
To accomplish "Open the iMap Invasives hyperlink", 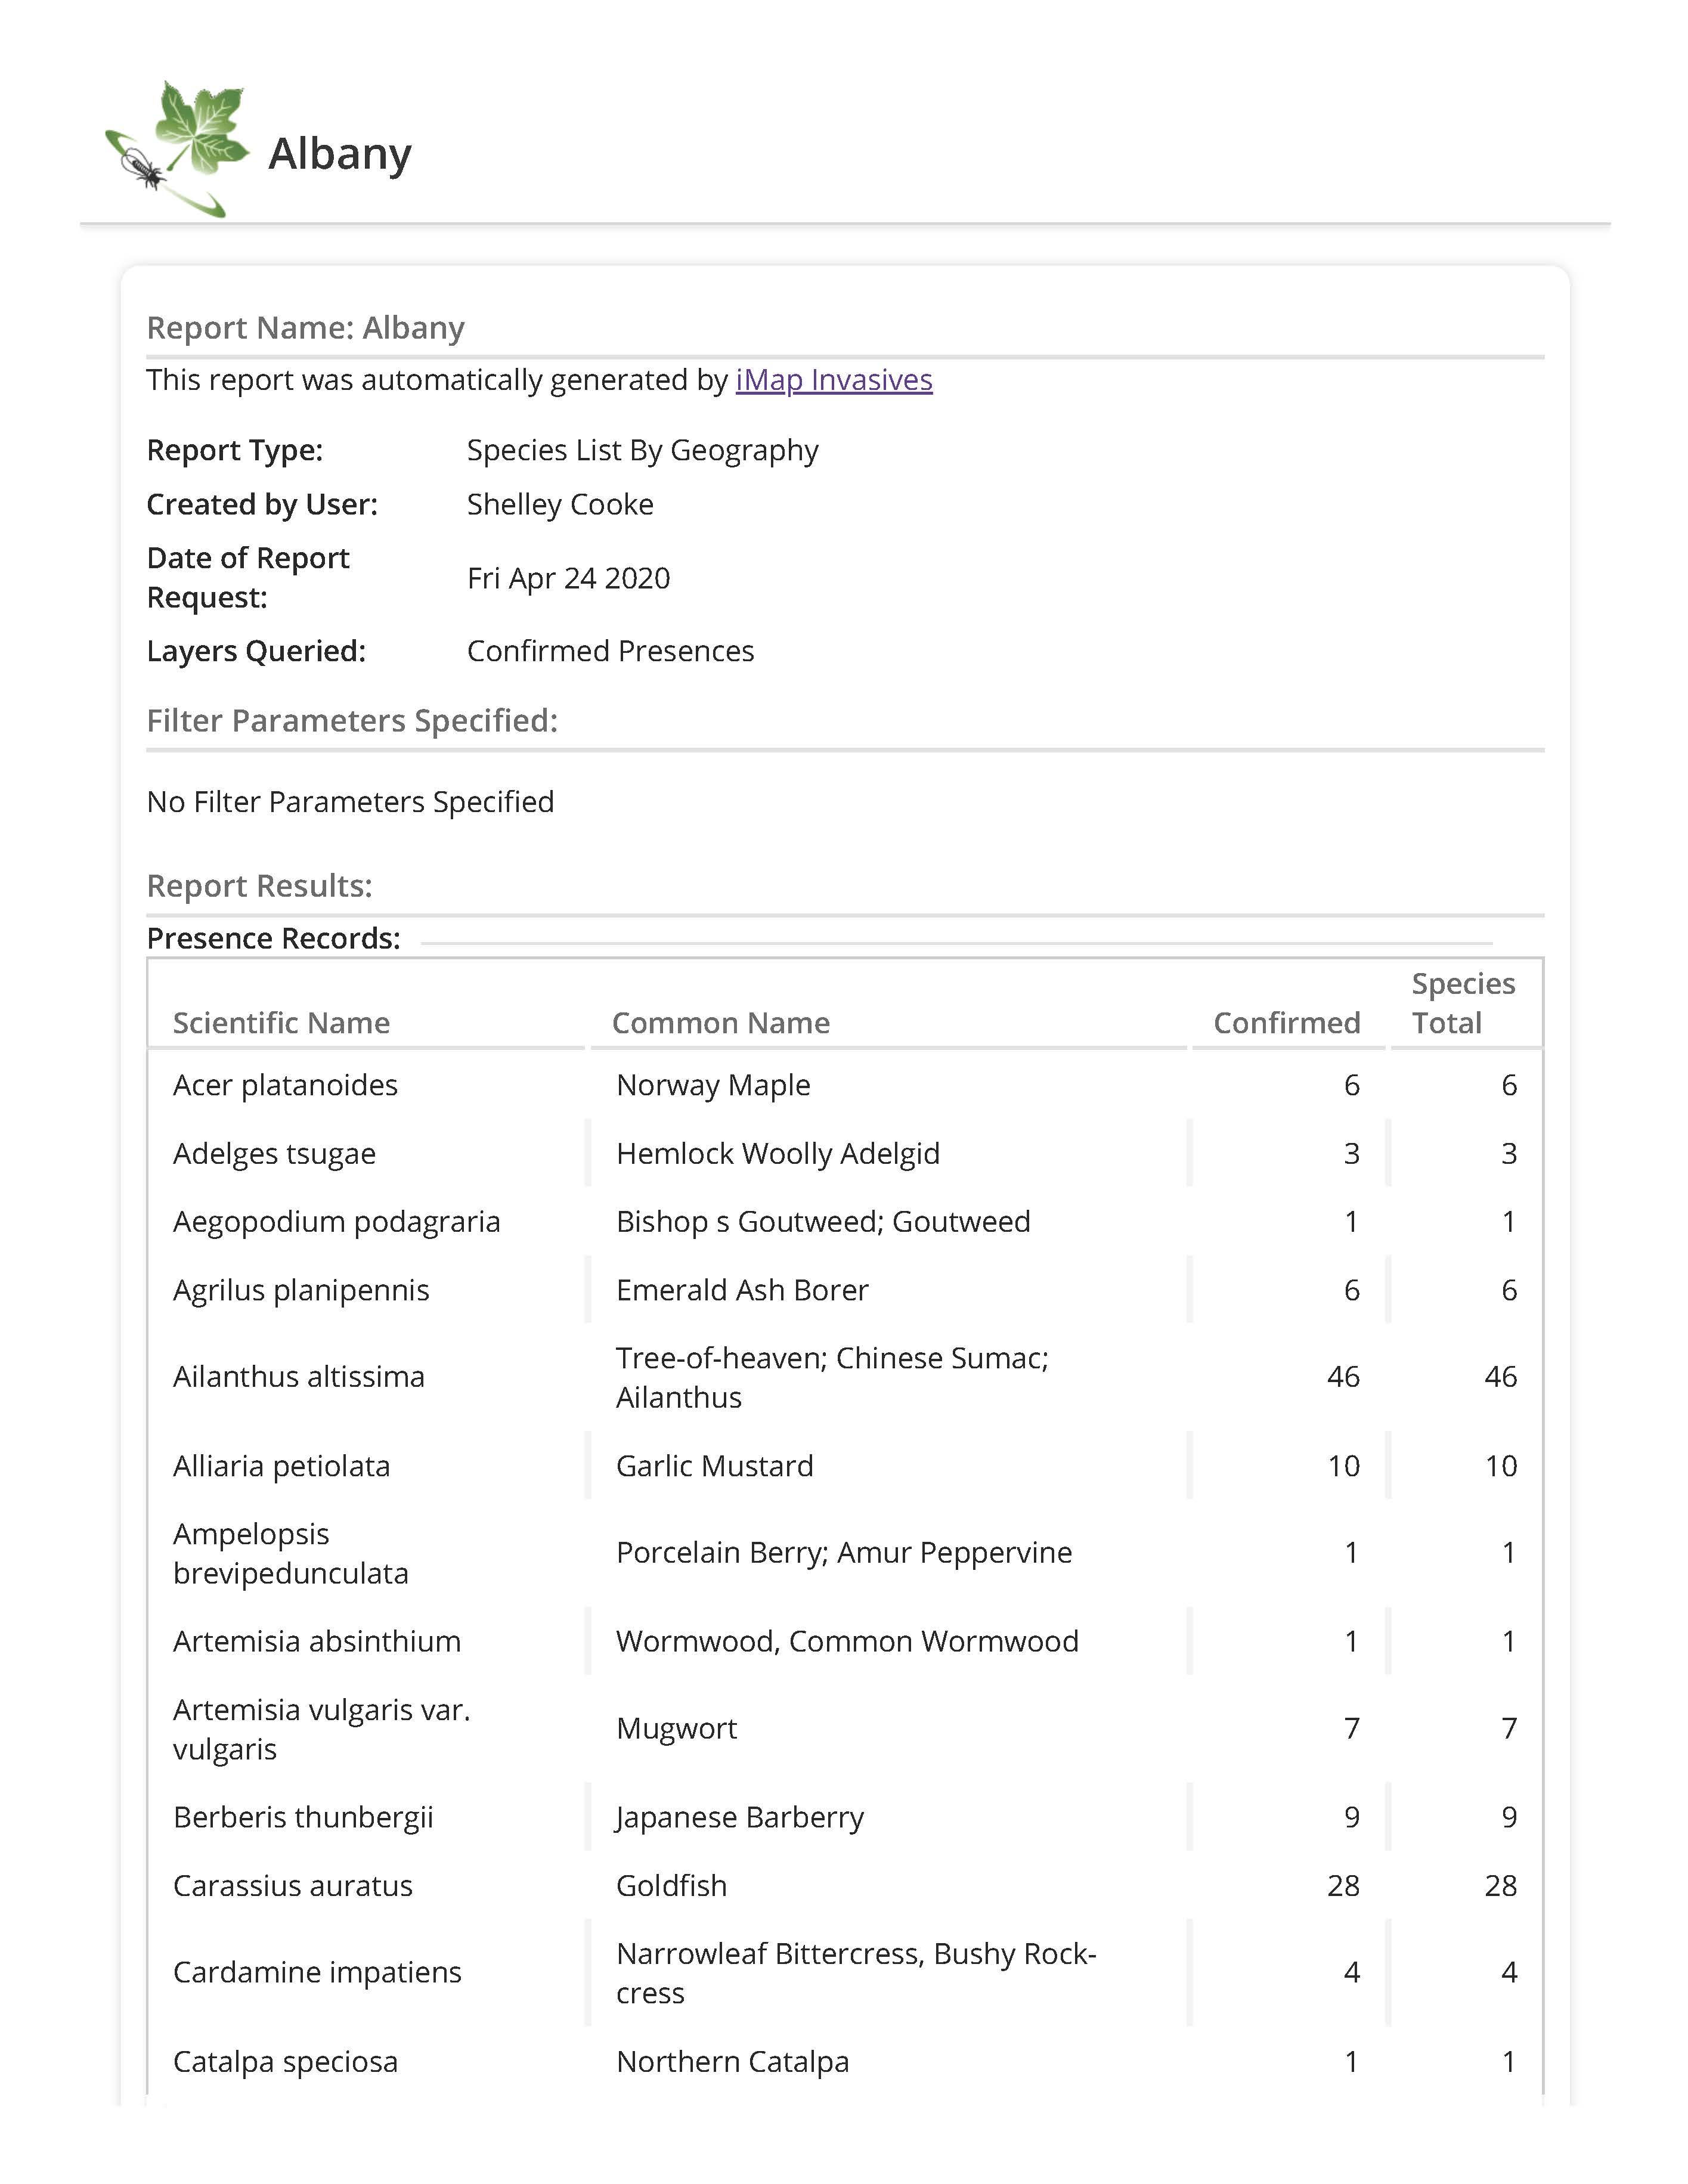I will pyautogui.click(x=833, y=380).
